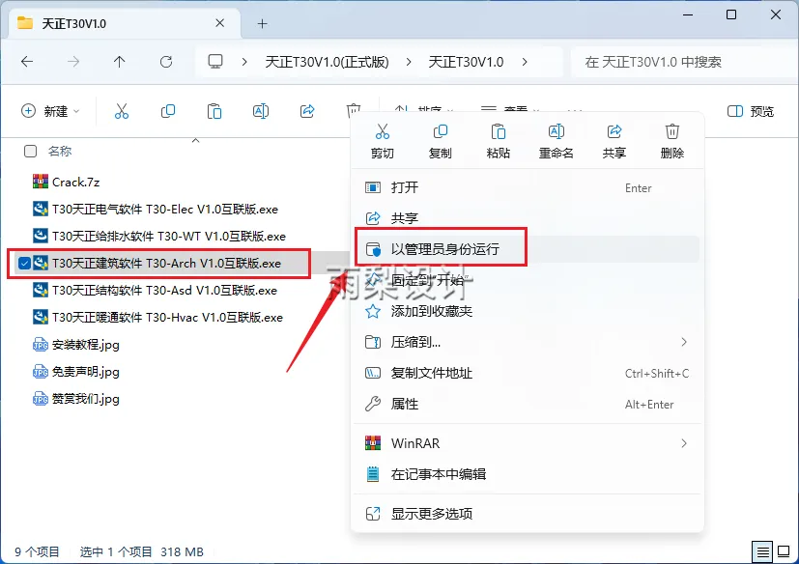799x564 pixels.
Task: Select 赞赏我们.jpg file
Action: pos(86,399)
